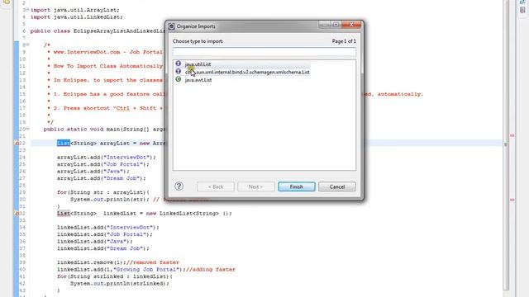Image resolution: width=529 pixels, height=297 pixels.
Task: Click the disabled Next button
Action: coord(256,186)
